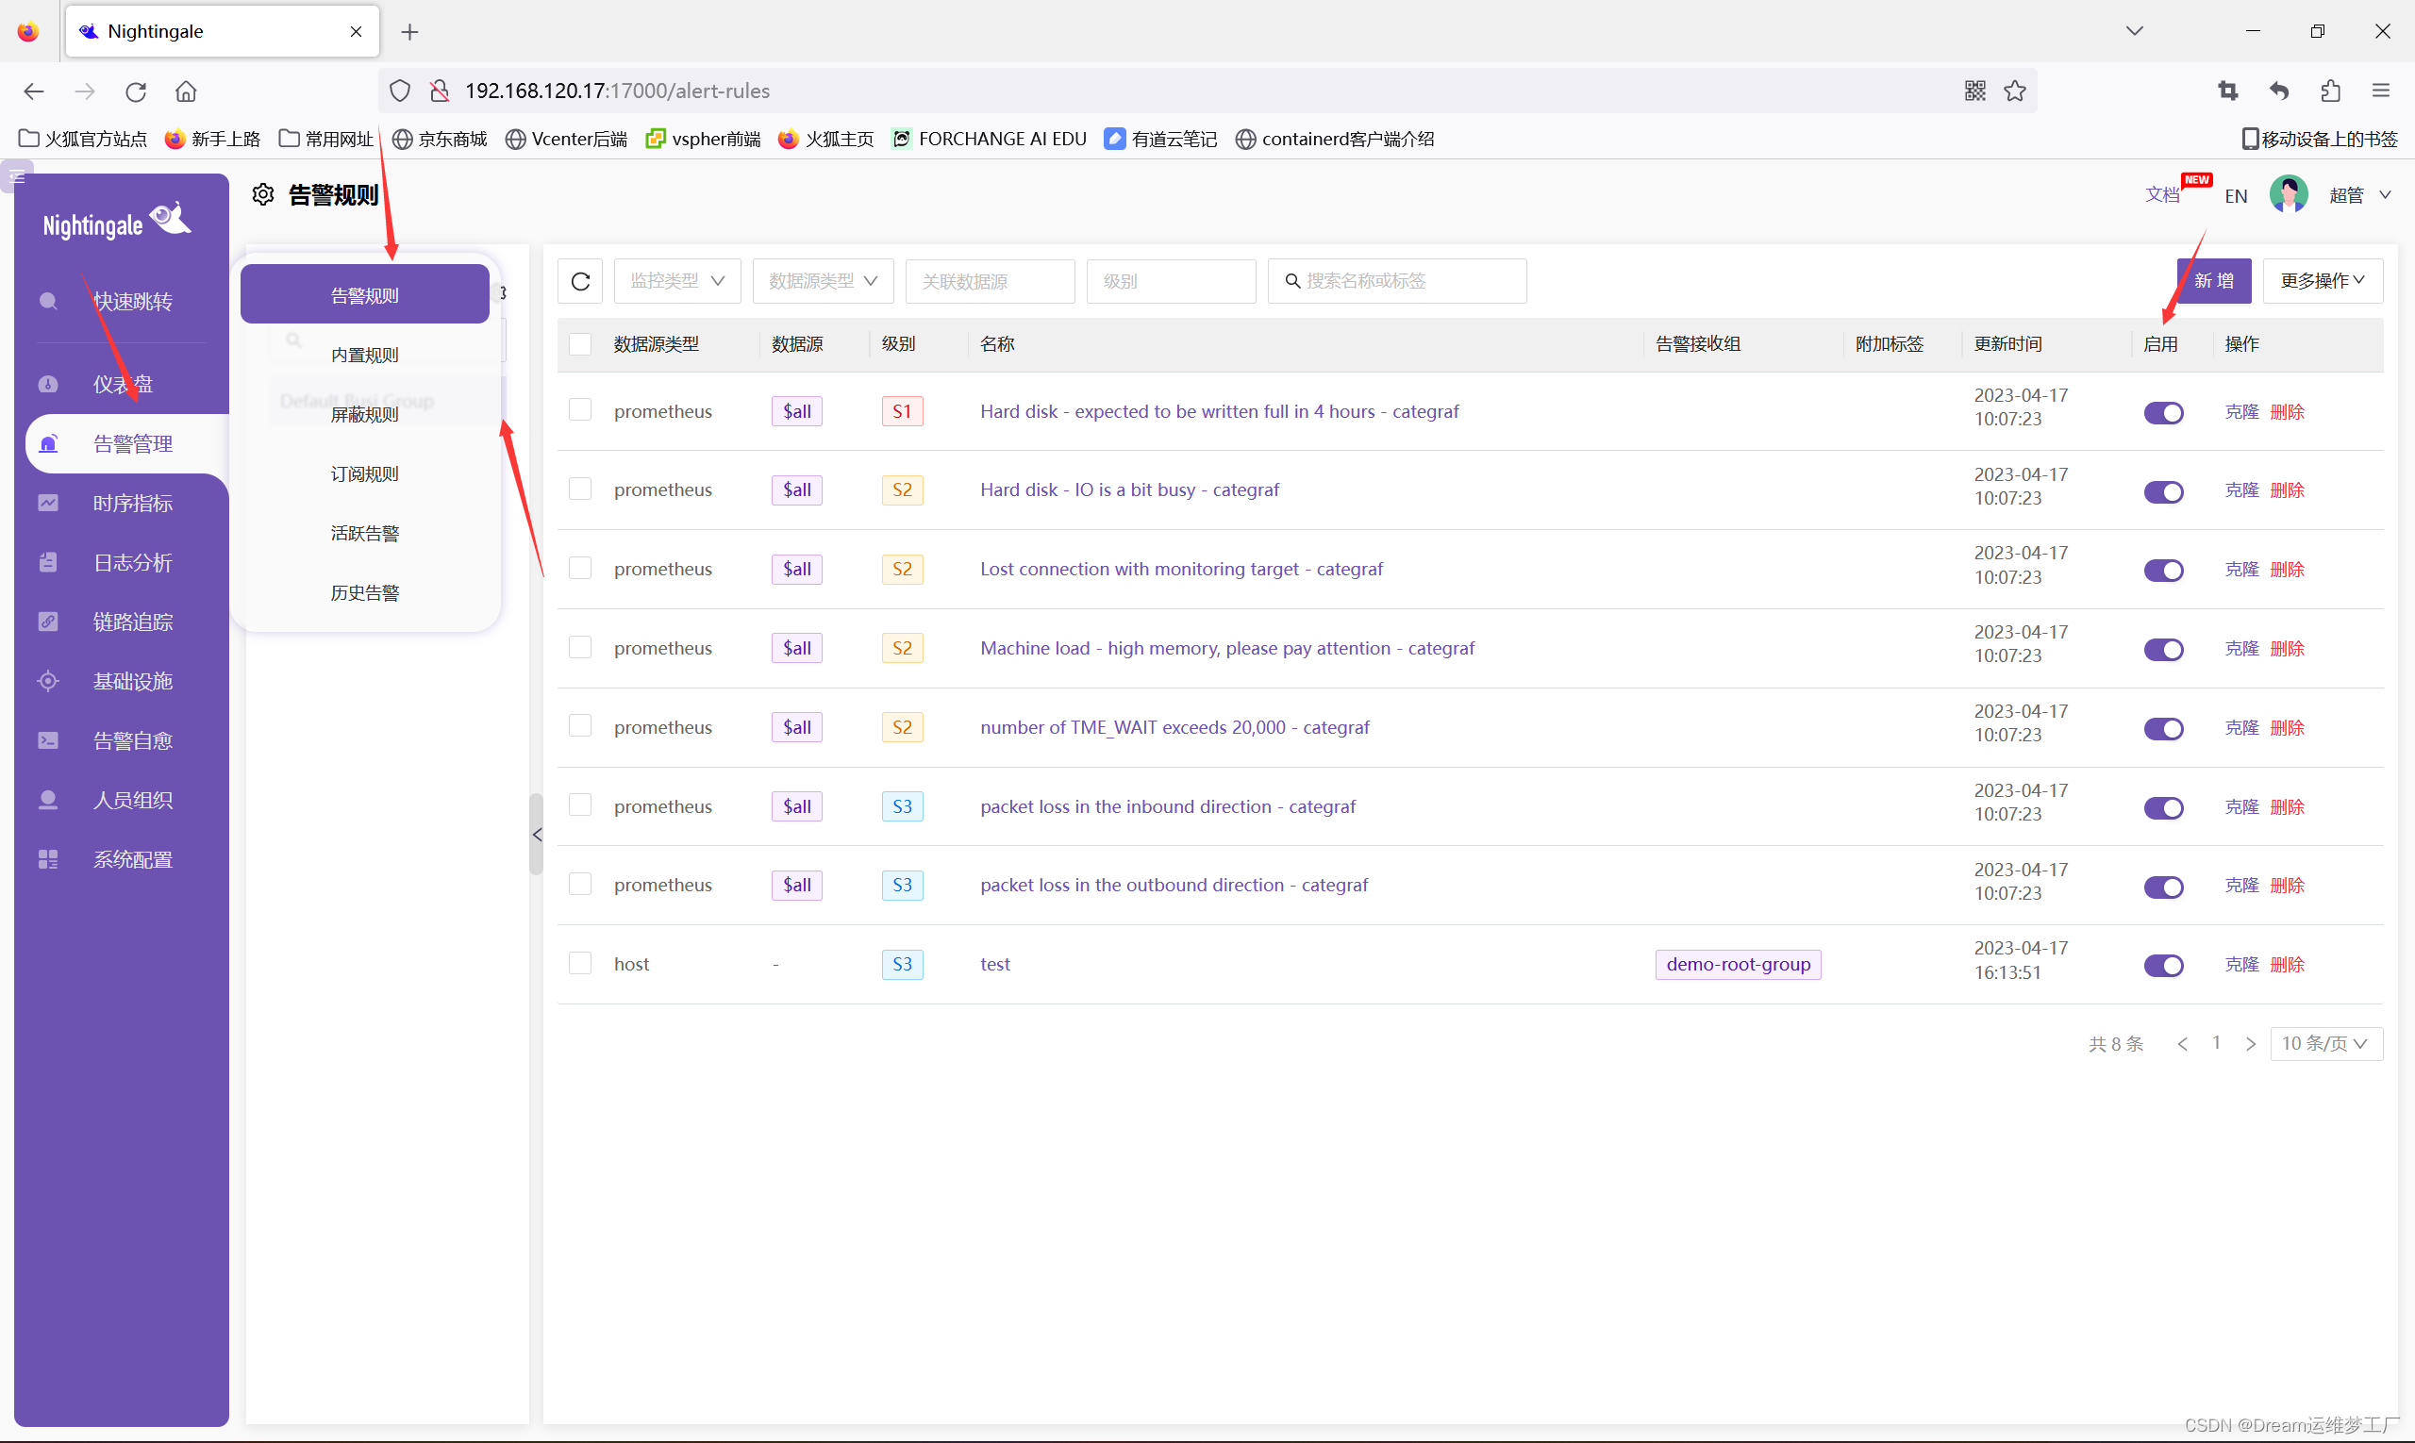Viewport: 2415px width, 1443px height.
Task: Open the 10 条/页 page size selector
Action: click(x=2324, y=1043)
